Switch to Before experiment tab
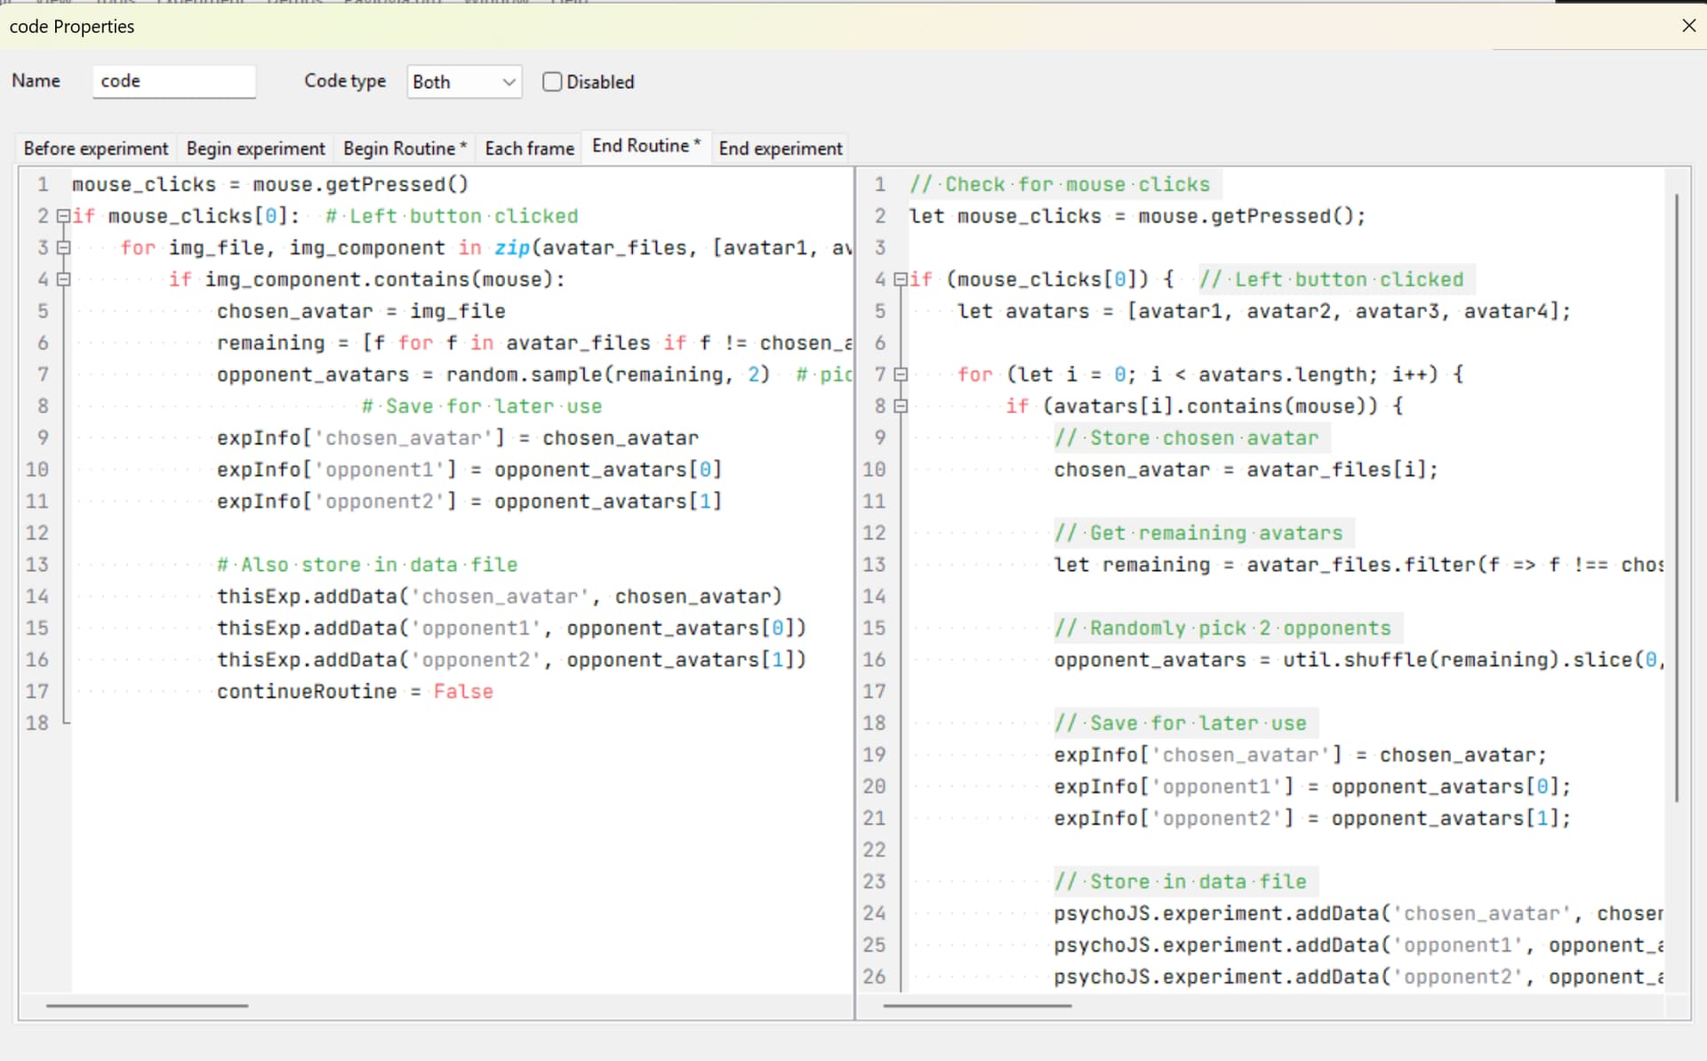The height and width of the screenshot is (1061, 1707). click(x=95, y=149)
